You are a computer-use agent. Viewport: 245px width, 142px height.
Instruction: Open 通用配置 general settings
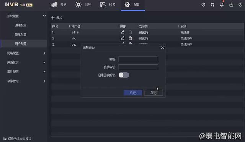21,25
